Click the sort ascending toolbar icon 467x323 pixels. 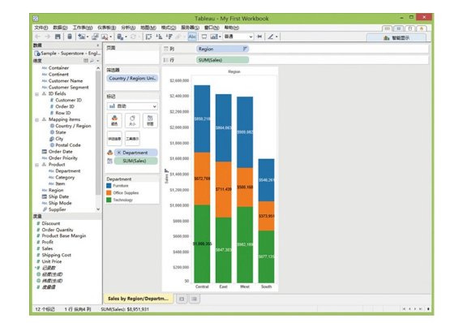point(160,37)
